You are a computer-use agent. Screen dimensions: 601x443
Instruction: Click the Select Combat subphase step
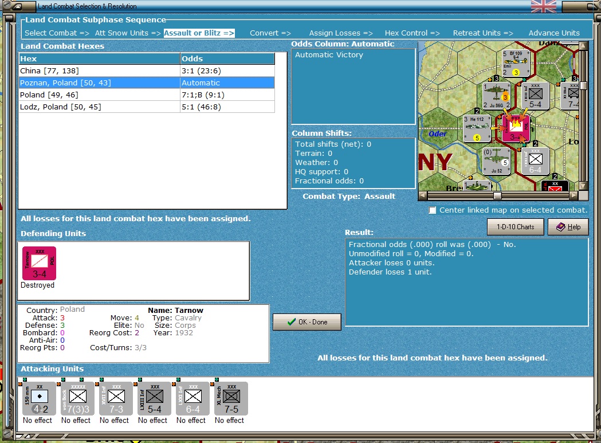click(57, 33)
